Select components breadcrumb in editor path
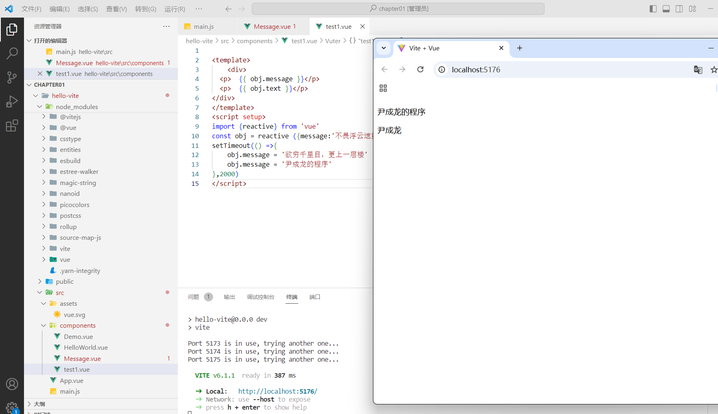The height and width of the screenshot is (414, 718). coord(255,41)
